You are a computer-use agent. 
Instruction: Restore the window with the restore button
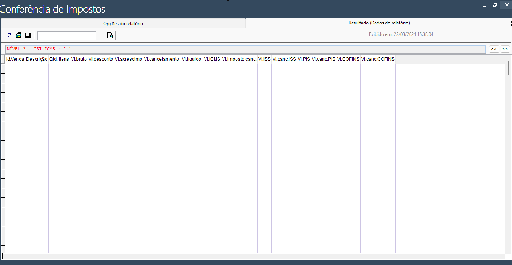[495, 5]
